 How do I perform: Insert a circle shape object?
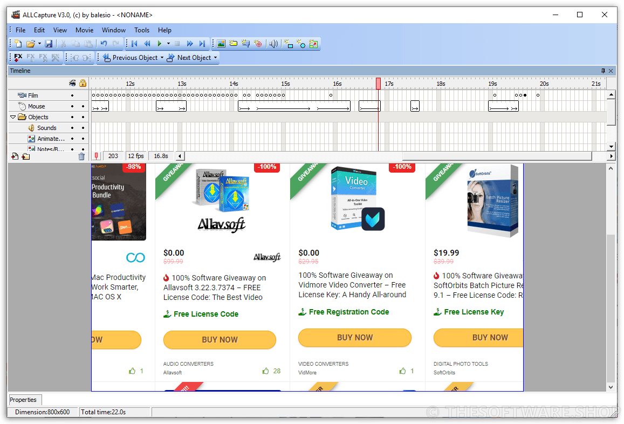(x=301, y=43)
